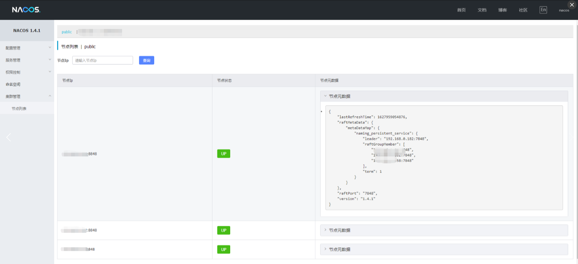Screen dimensions: 578x264
Task: Click the UP status of third node
Action: coord(223,250)
